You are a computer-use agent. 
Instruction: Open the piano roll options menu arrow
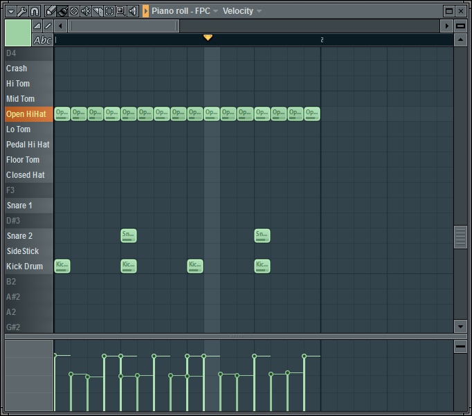[11, 12]
